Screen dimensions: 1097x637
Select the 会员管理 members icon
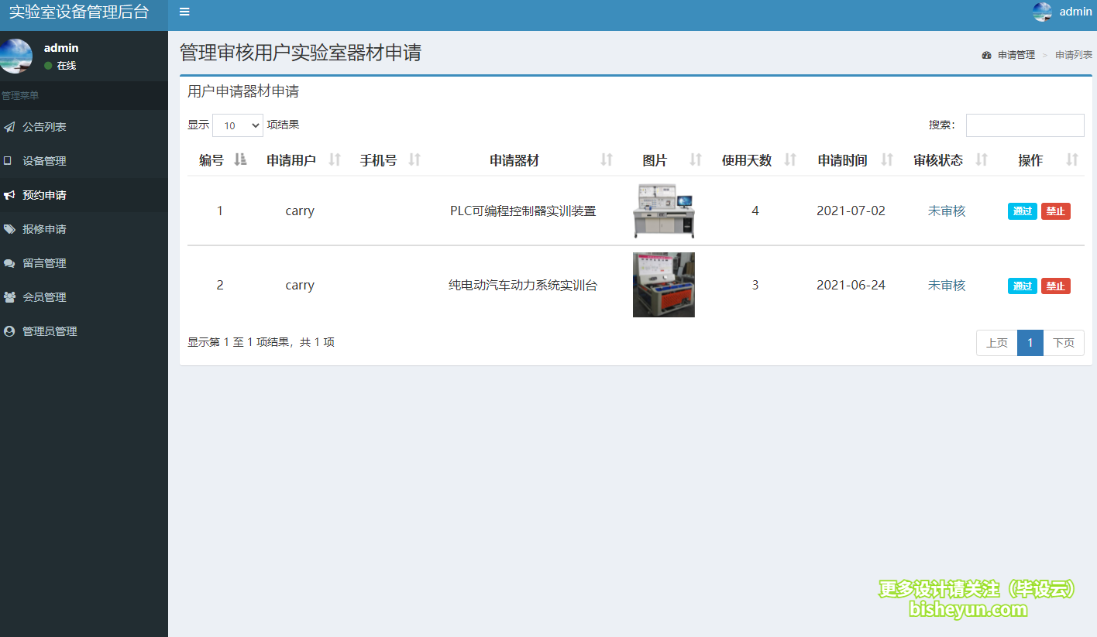(x=9, y=296)
